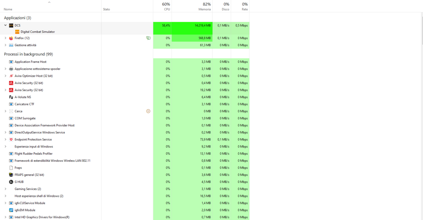Select the Digital Combat Simulator row text

(x=38, y=32)
